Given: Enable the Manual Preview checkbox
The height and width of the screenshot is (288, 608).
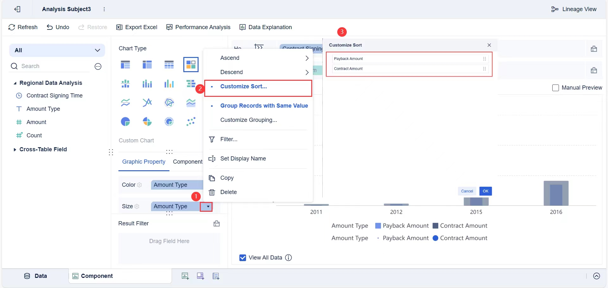Looking at the screenshot, I should tap(555, 88).
